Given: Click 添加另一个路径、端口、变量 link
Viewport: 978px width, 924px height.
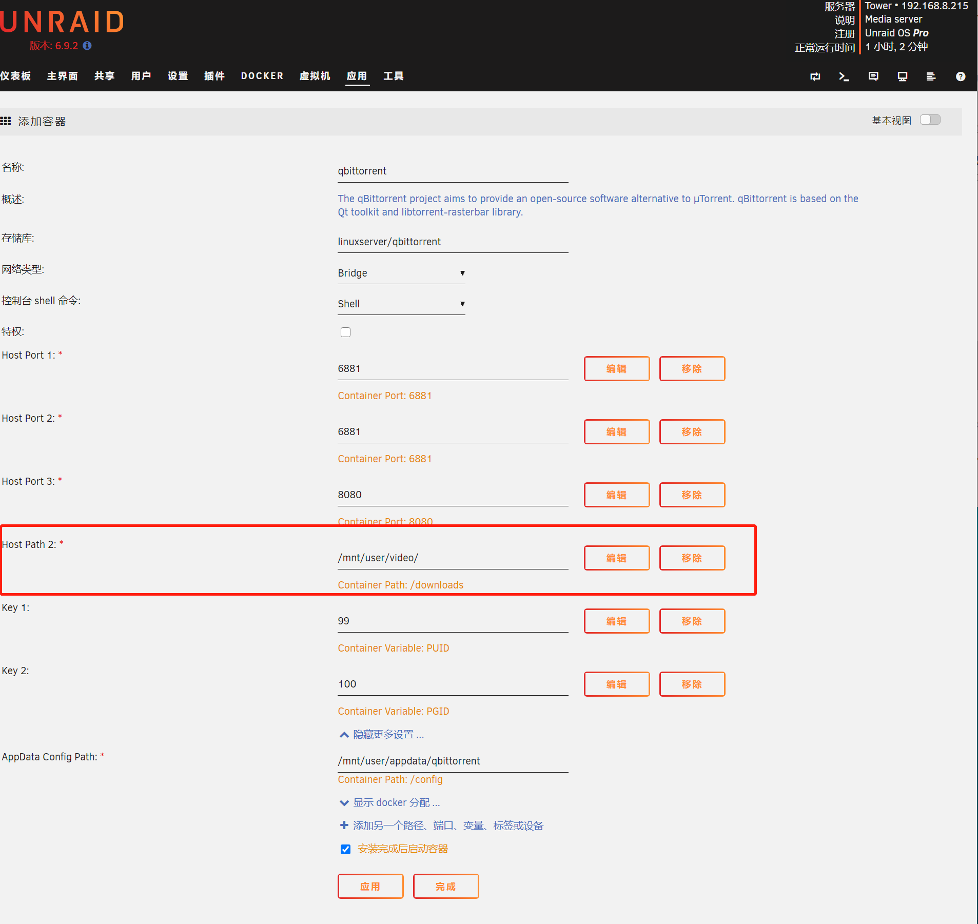Looking at the screenshot, I should point(448,825).
